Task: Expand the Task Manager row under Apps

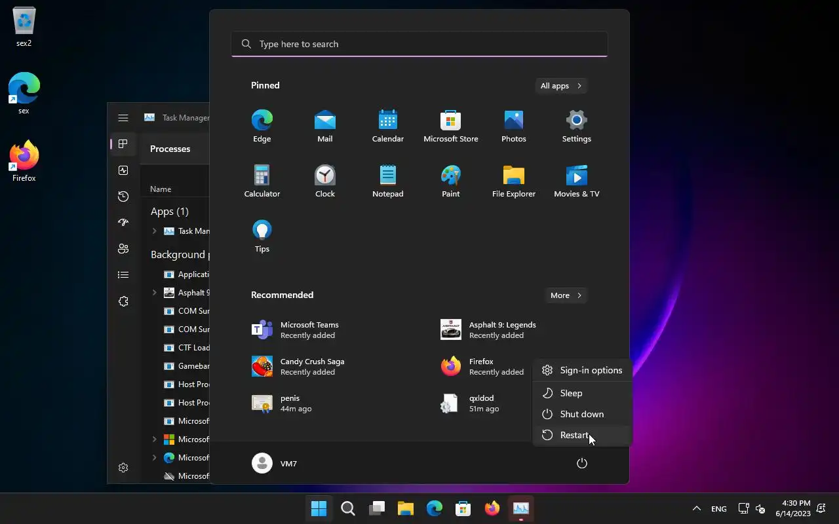Action: pos(155,231)
